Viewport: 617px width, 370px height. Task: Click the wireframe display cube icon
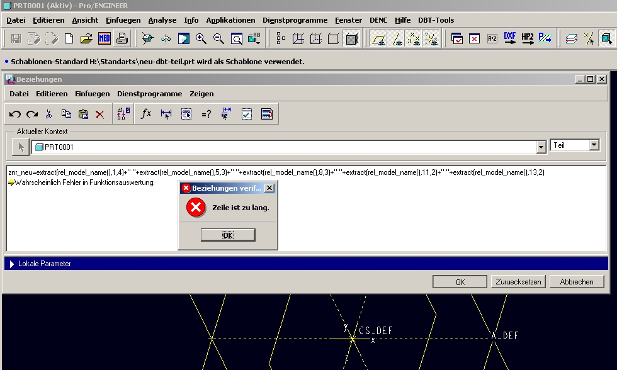(298, 38)
